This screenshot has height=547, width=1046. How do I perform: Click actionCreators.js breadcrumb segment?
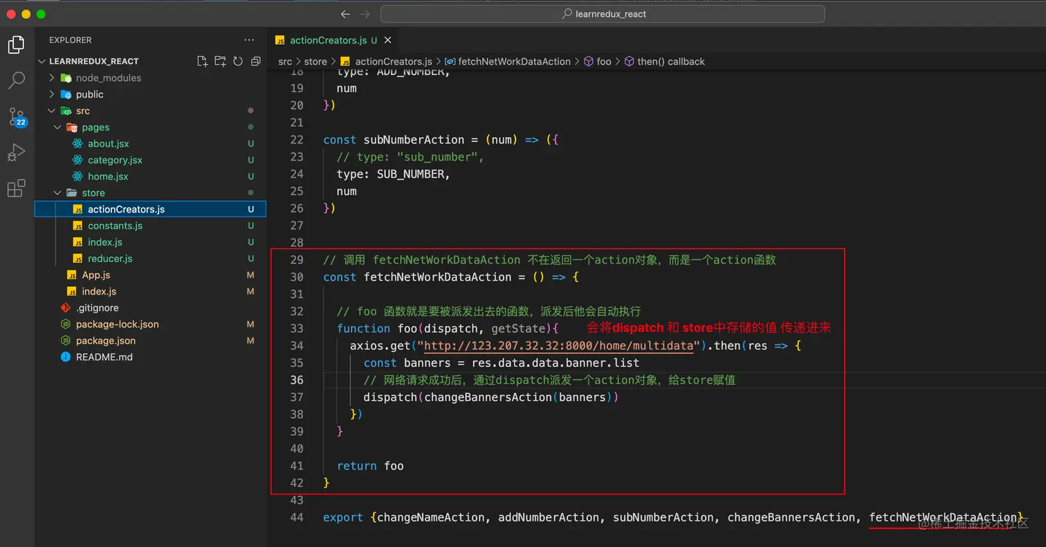point(393,62)
